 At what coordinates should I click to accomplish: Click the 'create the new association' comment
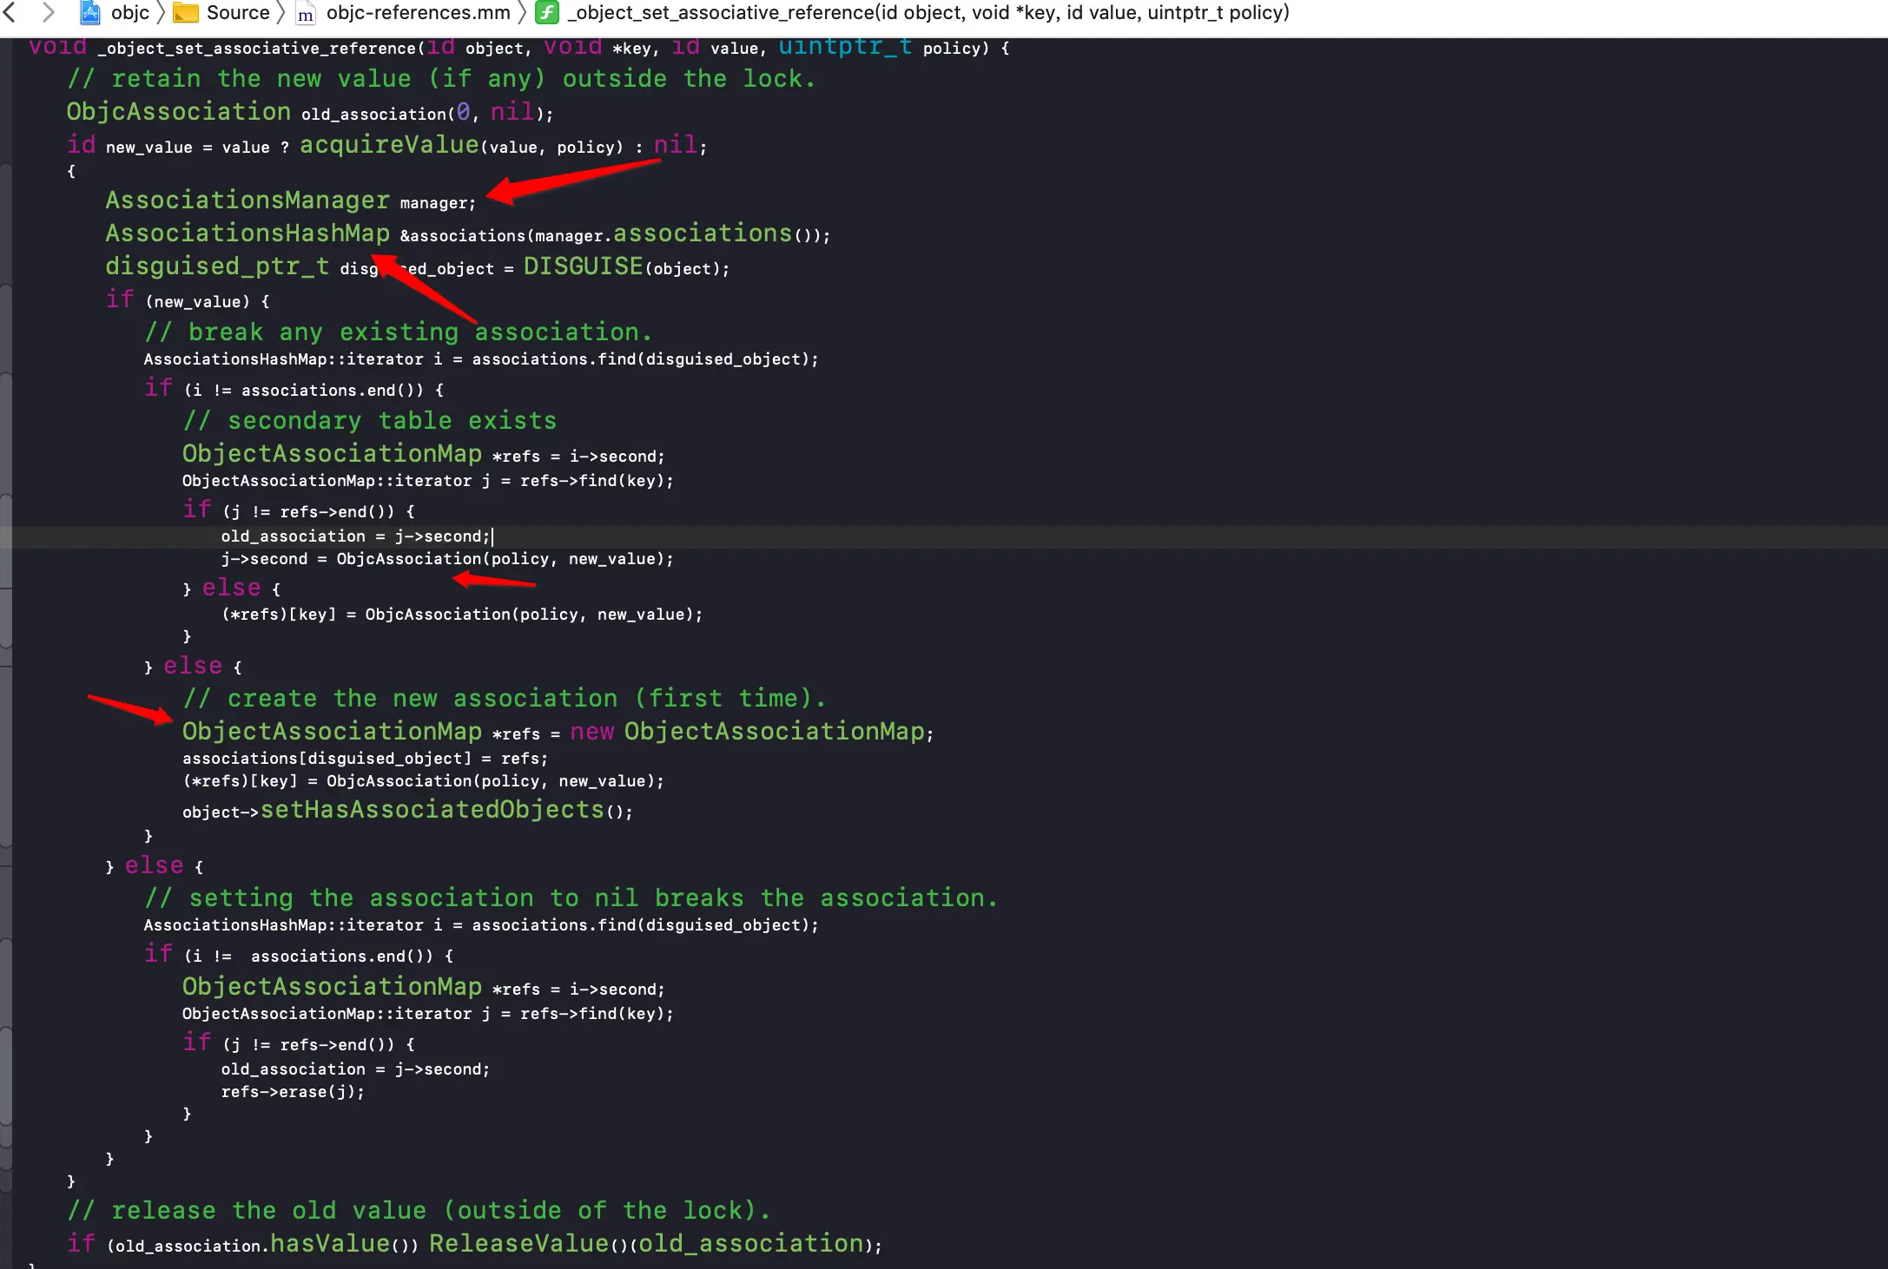(x=505, y=699)
